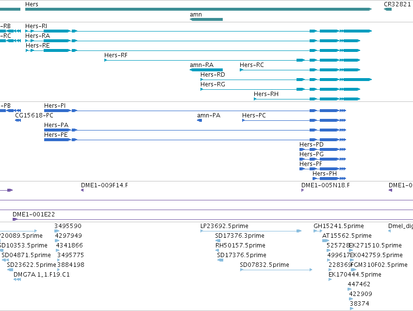Click the Hers-PI protein label

[55, 106]
